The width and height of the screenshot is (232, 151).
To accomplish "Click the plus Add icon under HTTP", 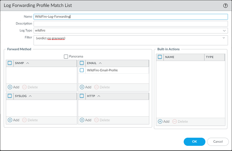I will click(82, 120).
